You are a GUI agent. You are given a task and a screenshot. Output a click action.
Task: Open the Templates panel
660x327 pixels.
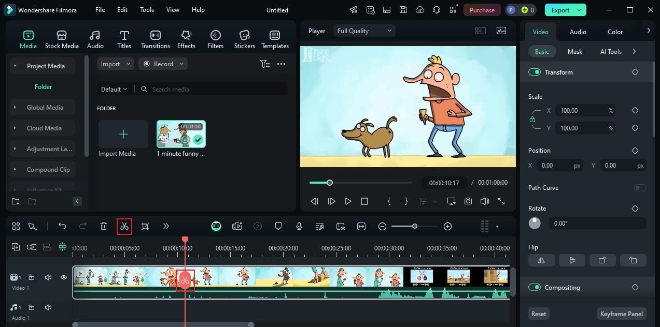click(x=275, y=40)
